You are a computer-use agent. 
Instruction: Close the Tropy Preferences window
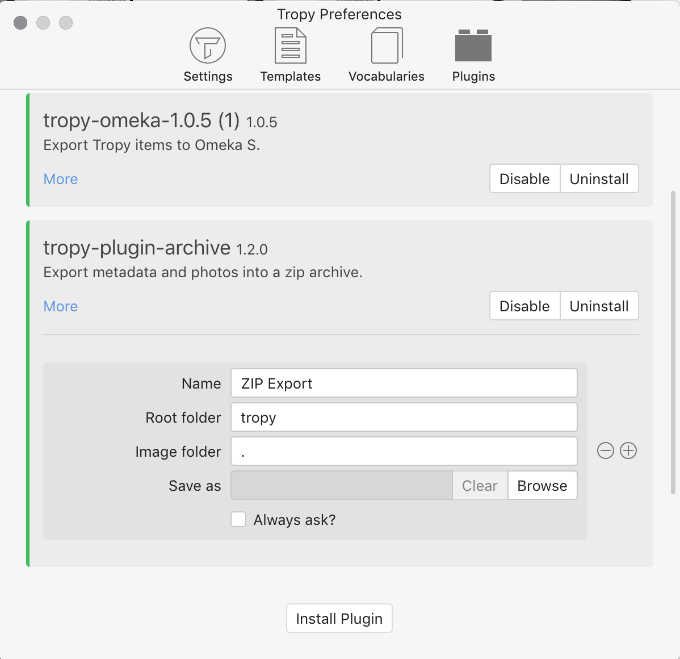tap(20, 23)
